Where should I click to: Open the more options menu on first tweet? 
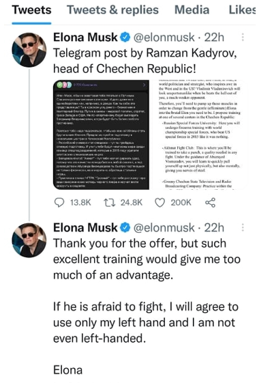[x=243, y=37]
